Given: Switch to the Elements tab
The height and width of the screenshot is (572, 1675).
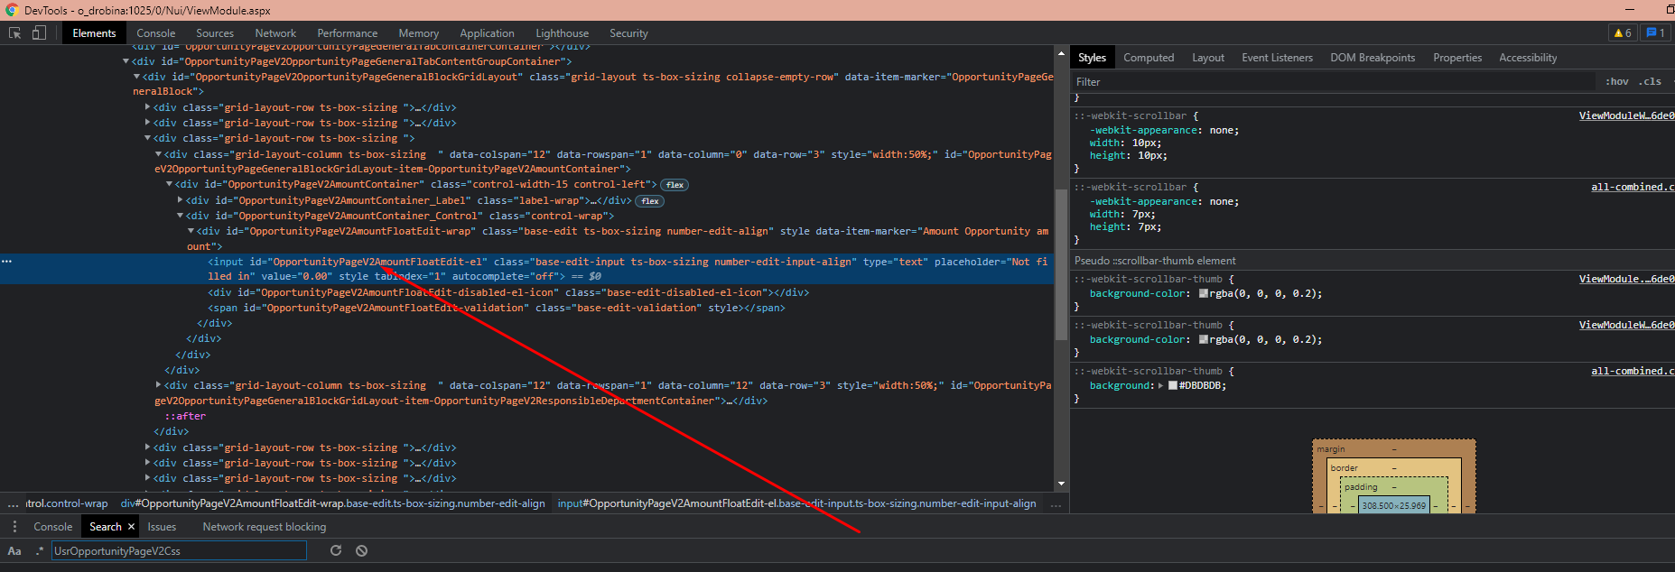Looking at the screenshot, I should point(94,33).
